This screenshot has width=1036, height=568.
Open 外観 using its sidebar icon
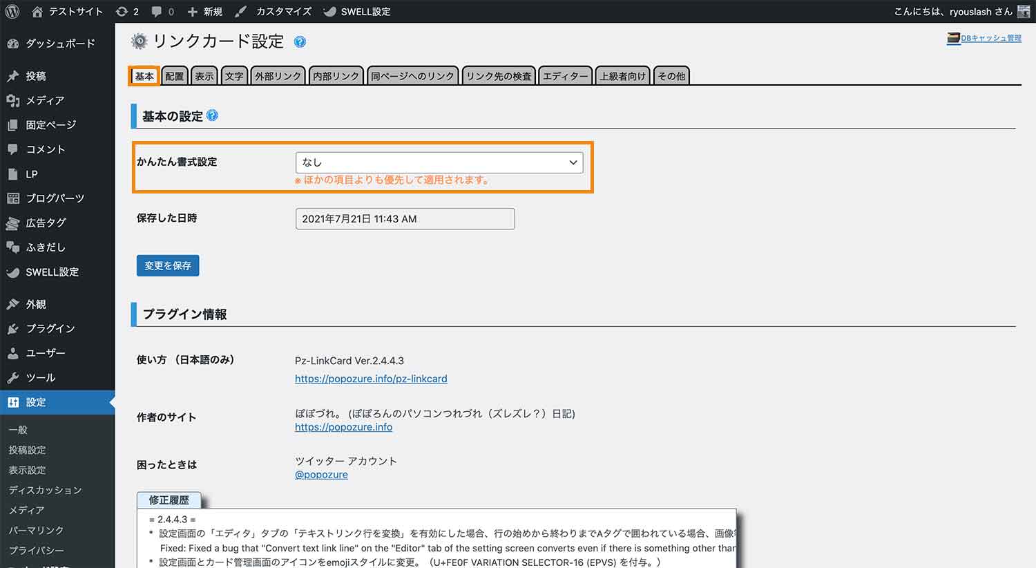[14, 303]
